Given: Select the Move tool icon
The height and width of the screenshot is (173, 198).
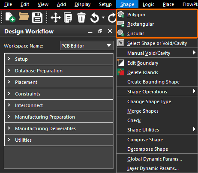Looking at the screenshot, I should [56, 18].
